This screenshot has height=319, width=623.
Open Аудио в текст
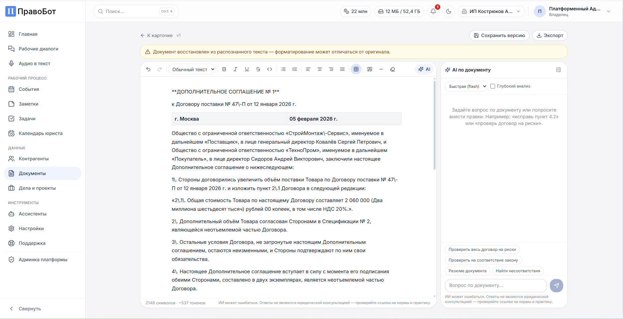point(42,63)
